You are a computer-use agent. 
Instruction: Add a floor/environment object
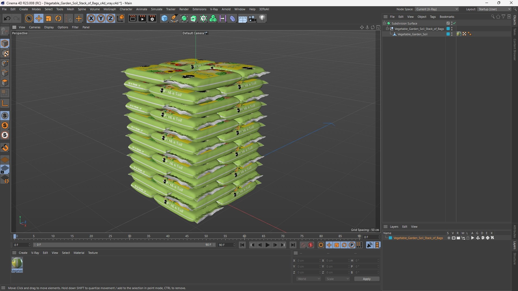tap(242, 18)
